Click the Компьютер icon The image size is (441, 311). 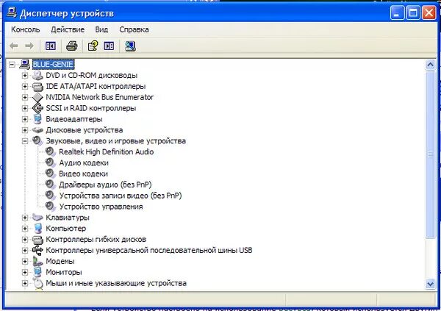tap(37, 228)
